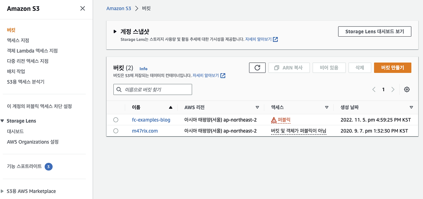Click page number 1 in pagination
Viewport: 423px width, 199px height.
click(x=383, y=90)
